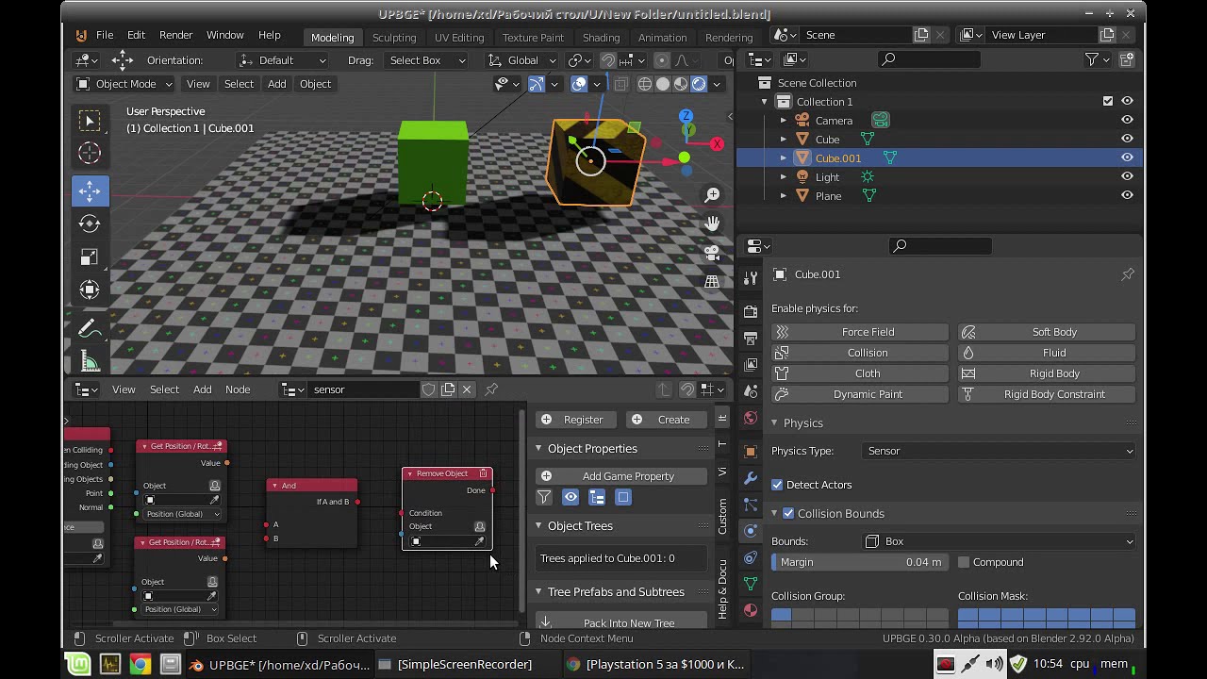Click the outliner search field
This screenshot has width=1207, height=679.
[x=929, y=59]
